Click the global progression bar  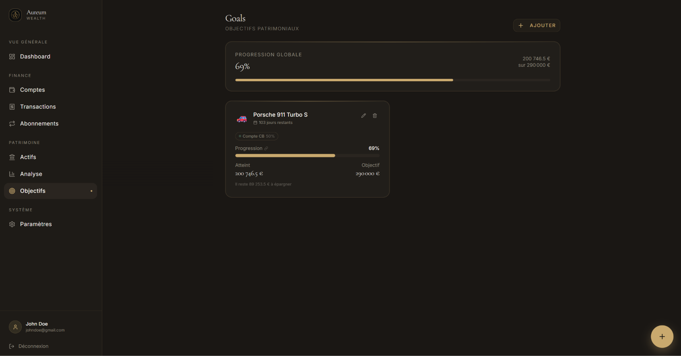click(x=392, y=80)
